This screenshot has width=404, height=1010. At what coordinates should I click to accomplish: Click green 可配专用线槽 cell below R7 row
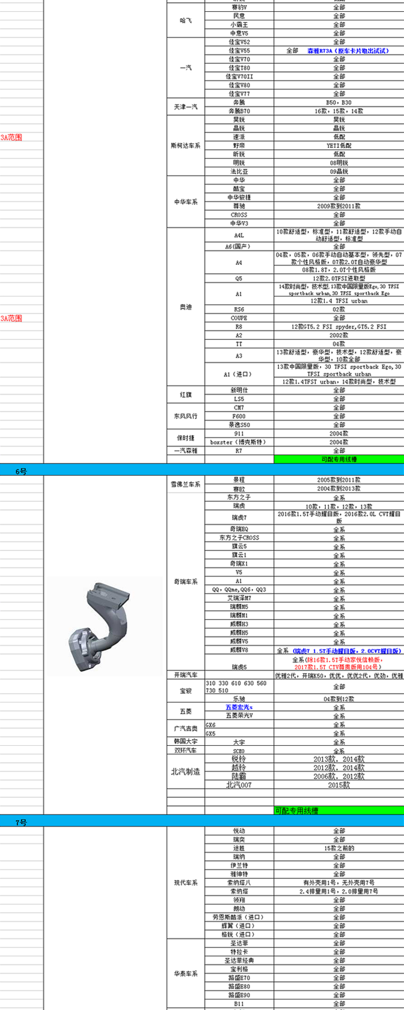coord(339,459)
